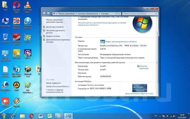The width and height of the screenshot is (190, 119).
Task: Open Защита системы
Action: [53, 36]
